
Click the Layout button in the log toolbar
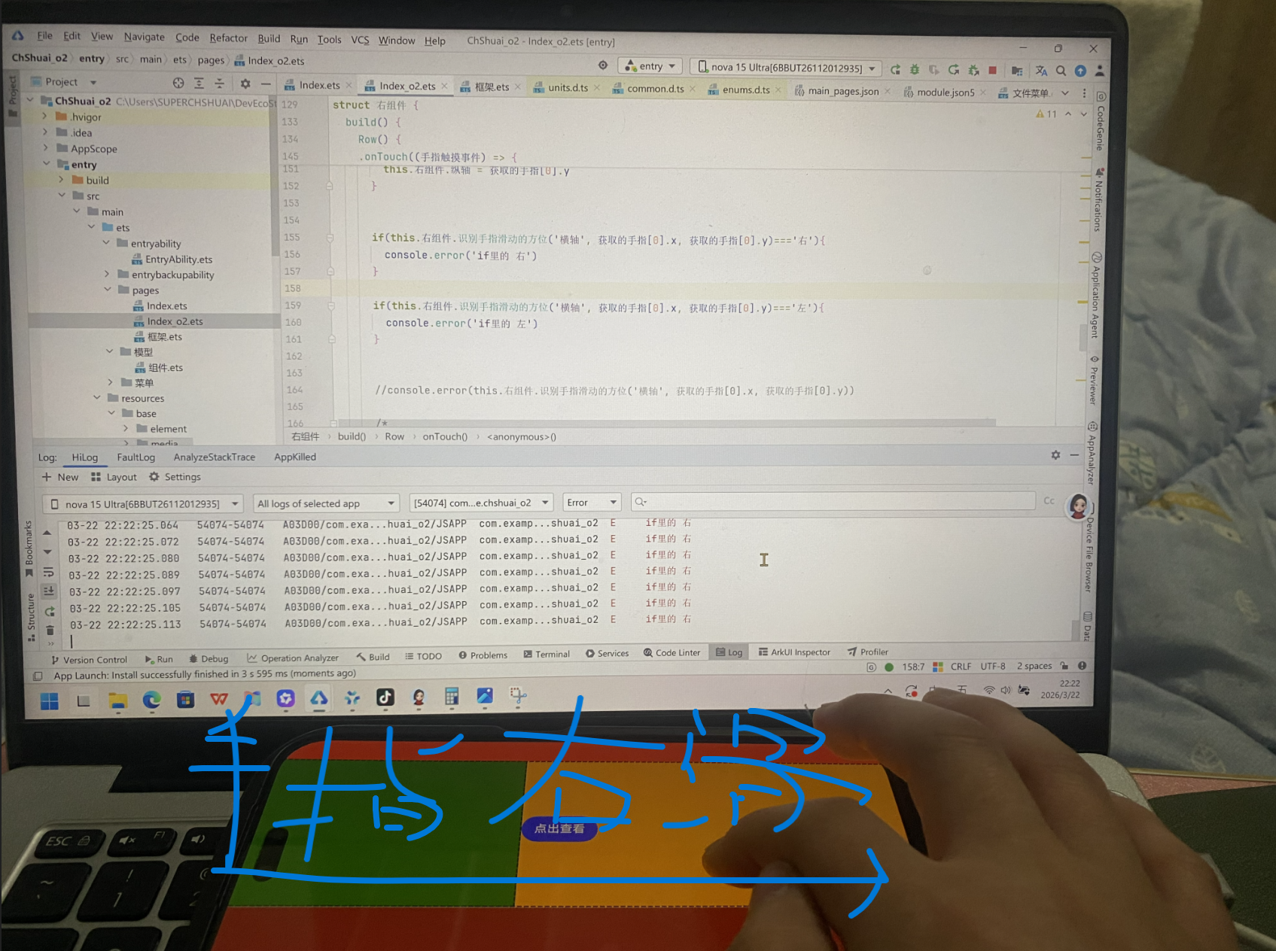114,477
